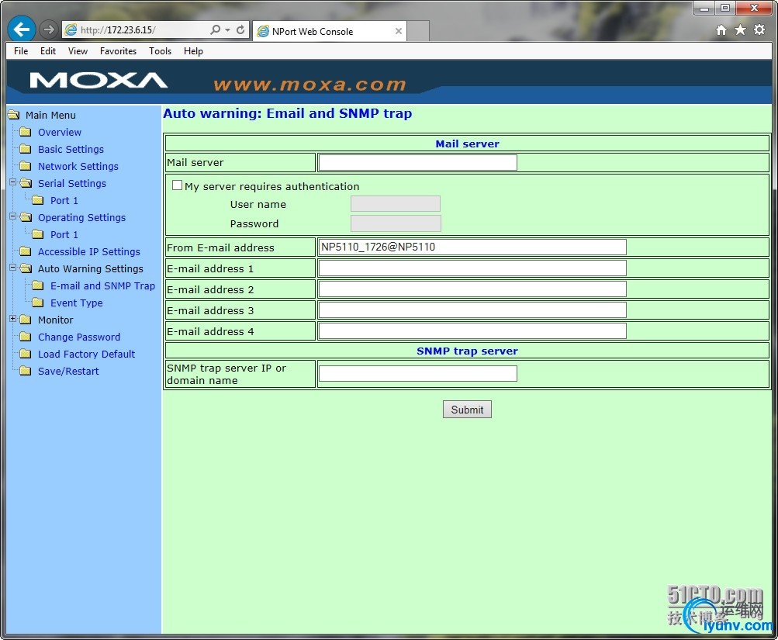Click the Accessible IP Settings folder icon

point(26,251)
